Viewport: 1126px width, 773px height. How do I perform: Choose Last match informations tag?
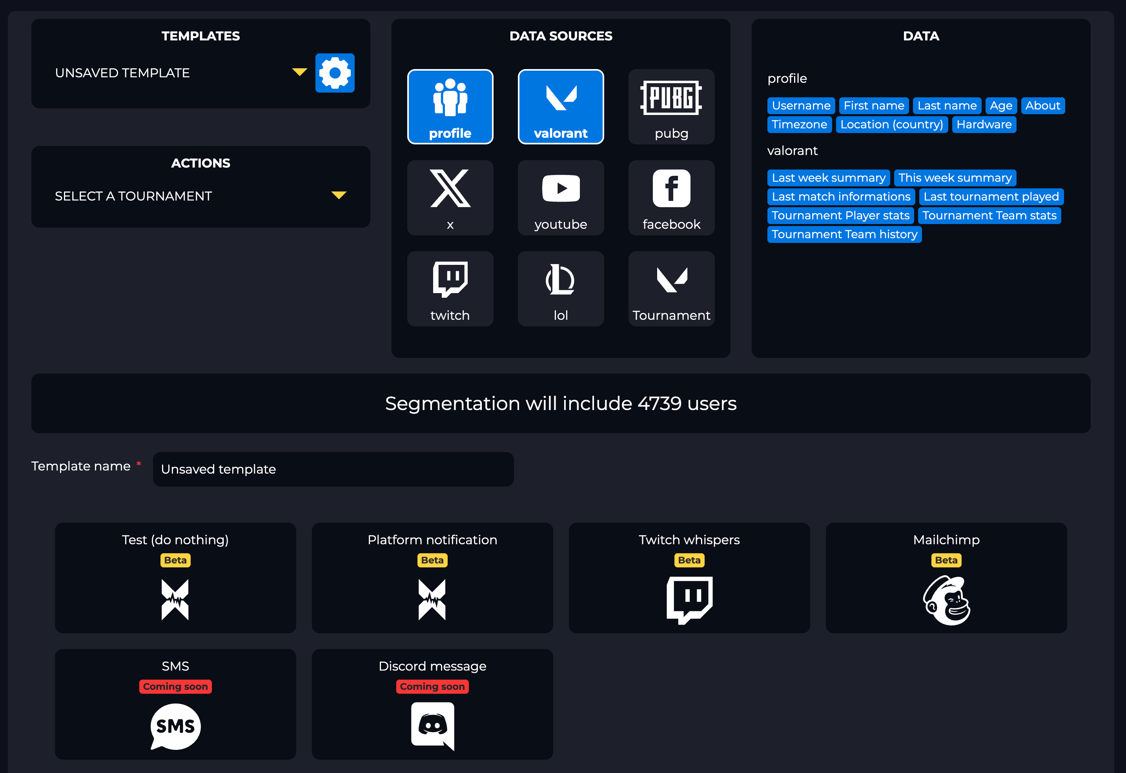tap(841, 197)
